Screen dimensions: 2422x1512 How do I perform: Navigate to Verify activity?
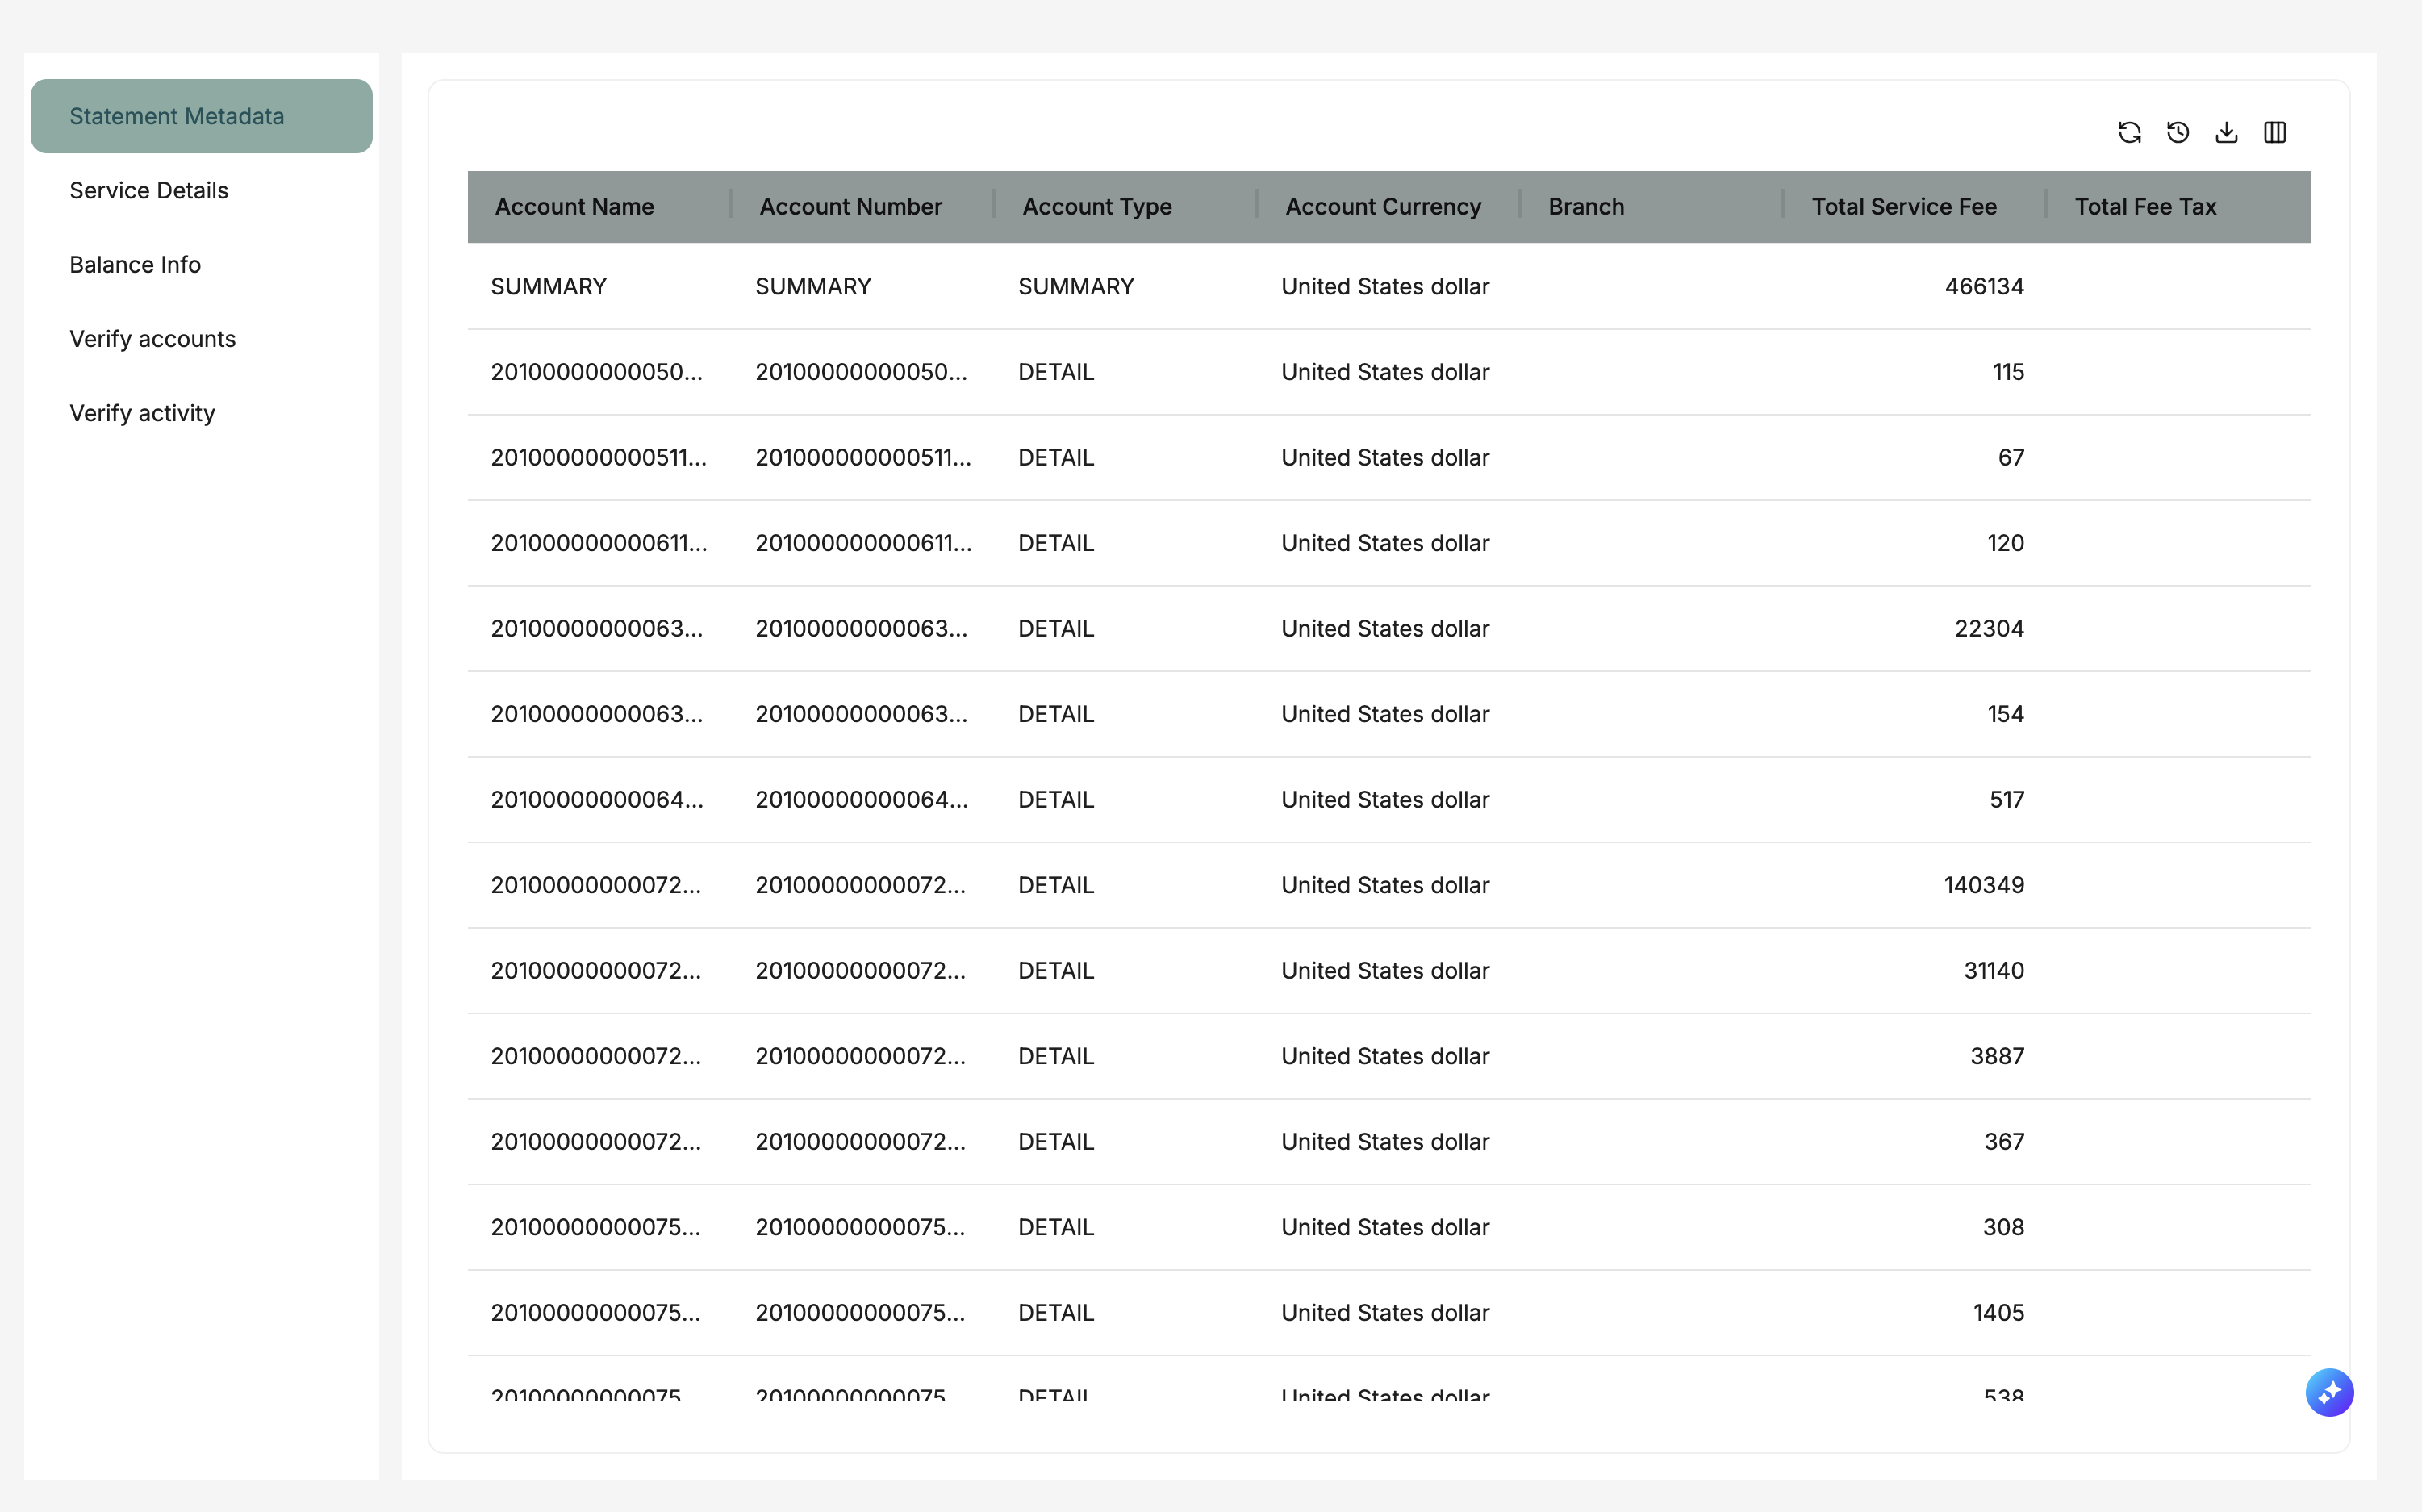[x=142, y=413]
